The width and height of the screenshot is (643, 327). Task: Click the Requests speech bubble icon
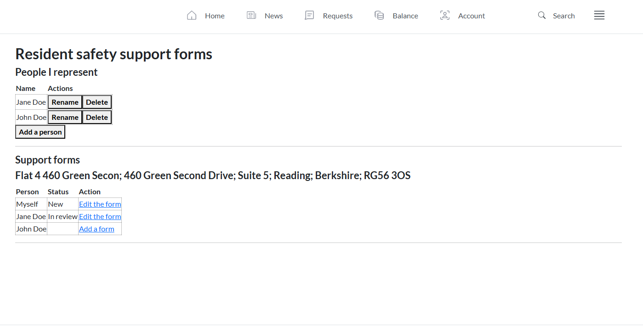pos(310,16)
